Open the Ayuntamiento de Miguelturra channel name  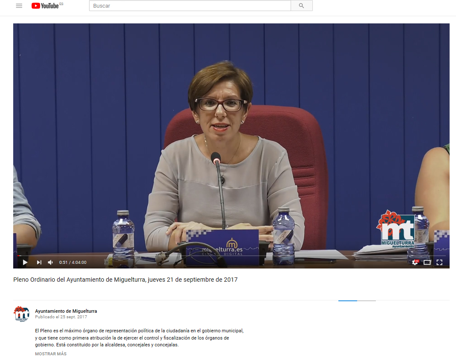point(66,311)
